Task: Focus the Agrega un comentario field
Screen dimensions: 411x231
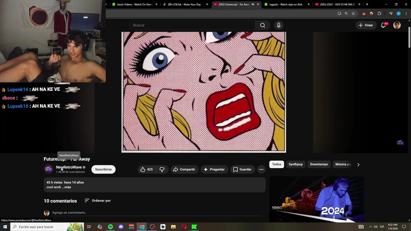Action: point(157,213)
